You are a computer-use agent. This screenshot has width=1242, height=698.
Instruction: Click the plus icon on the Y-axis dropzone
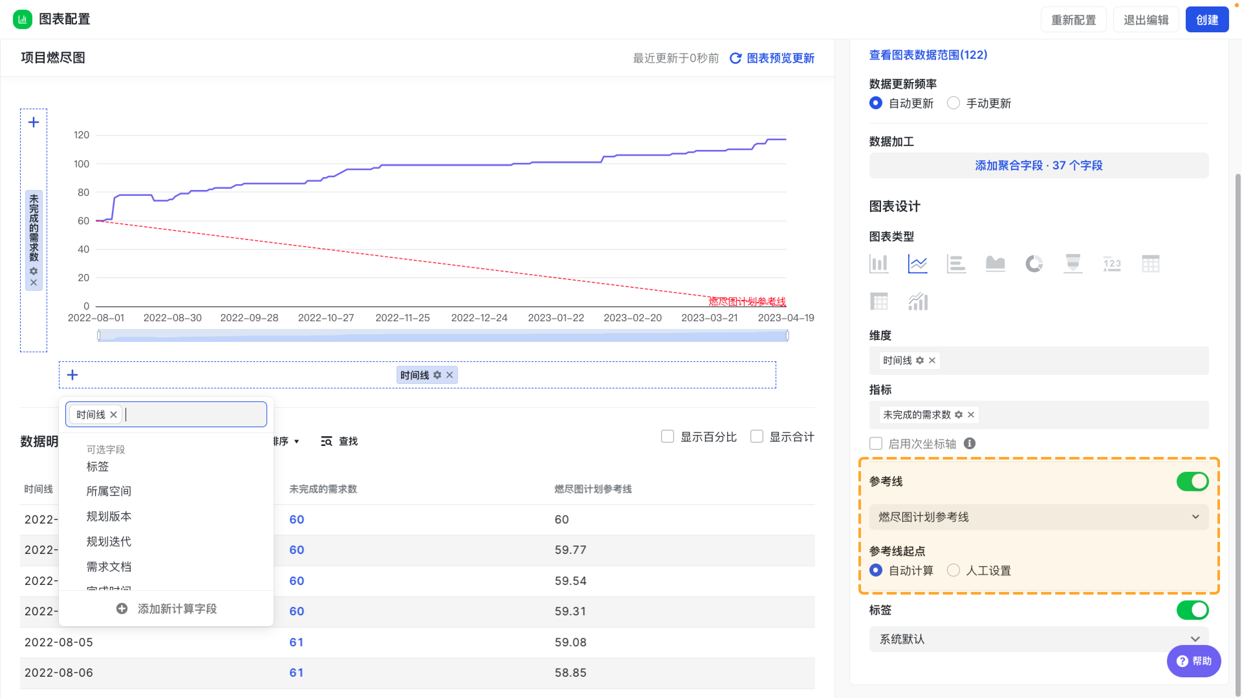point(33,122)
